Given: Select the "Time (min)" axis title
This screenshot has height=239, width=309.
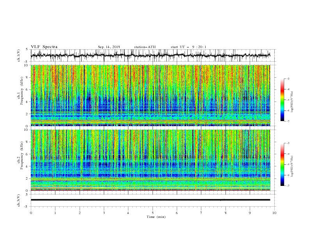Looking at the screenshot, I should pos(156,217).
